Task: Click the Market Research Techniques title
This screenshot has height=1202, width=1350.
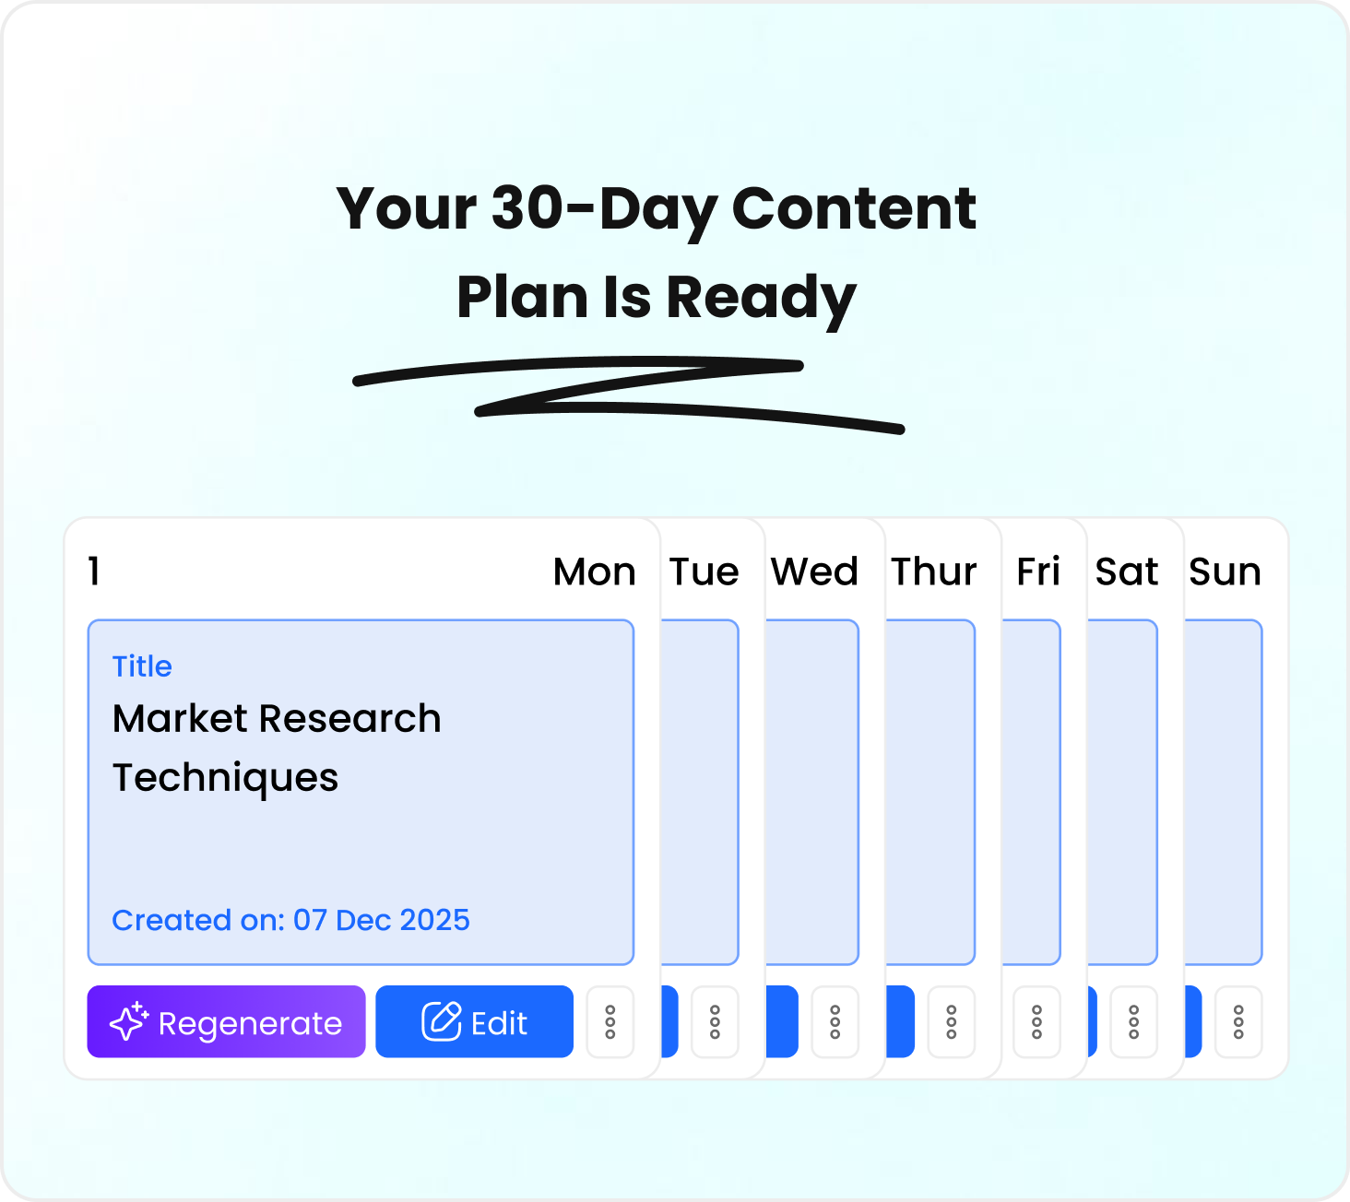Action: [x=277, y=748]
